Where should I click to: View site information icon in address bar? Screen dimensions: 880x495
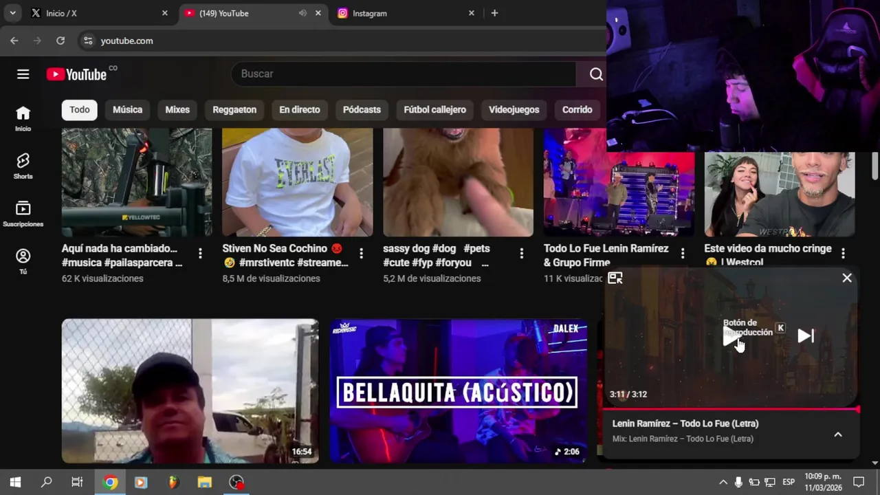point(87,41)
